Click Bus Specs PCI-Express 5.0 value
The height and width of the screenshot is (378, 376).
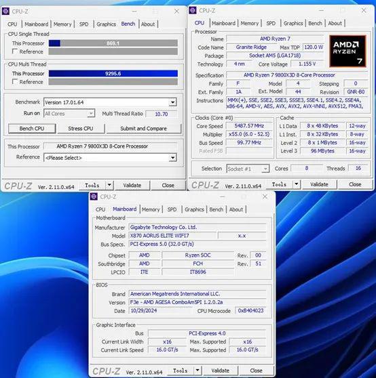198,244
